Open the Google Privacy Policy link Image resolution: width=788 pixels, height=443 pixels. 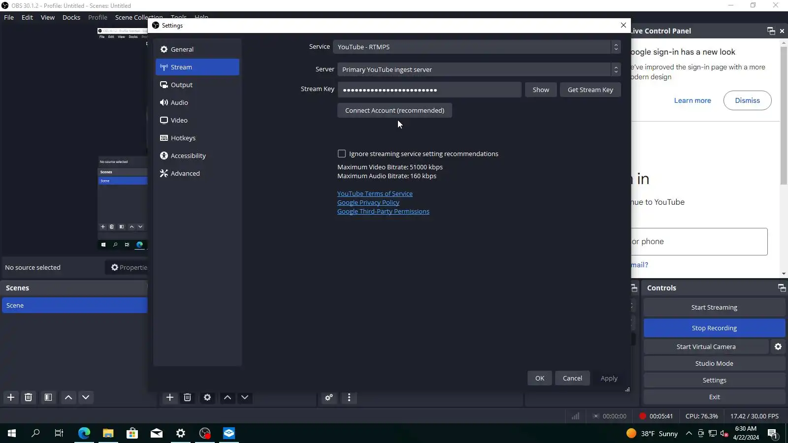tap(368, 202)
